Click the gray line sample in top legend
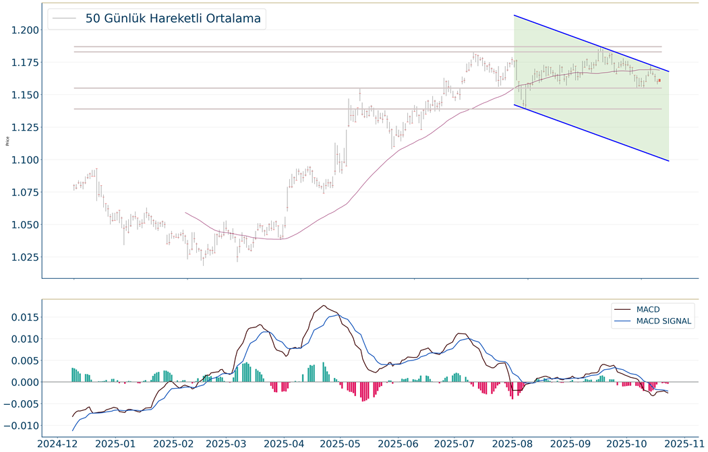Viewport: 708px width, 452px height. pos(65,19)
